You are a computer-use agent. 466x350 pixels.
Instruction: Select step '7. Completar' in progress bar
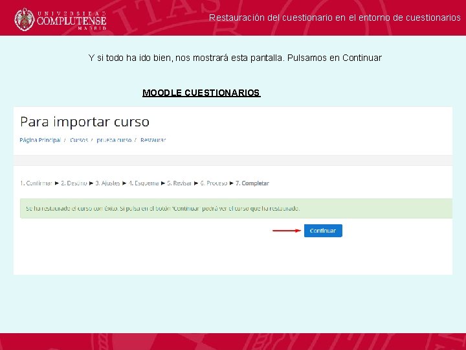[252, 183]
